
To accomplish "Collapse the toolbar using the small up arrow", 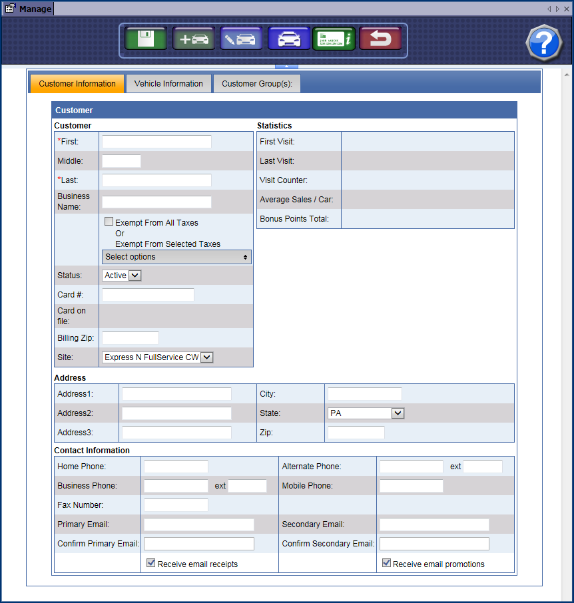I will (x=286, y=66).
